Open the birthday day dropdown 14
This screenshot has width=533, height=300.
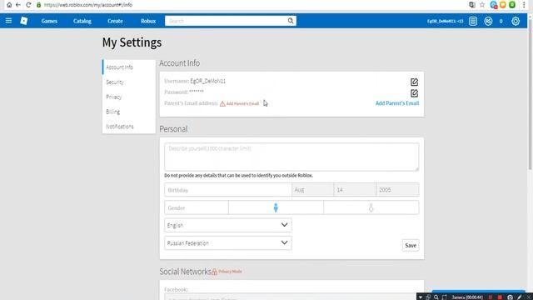355,190
